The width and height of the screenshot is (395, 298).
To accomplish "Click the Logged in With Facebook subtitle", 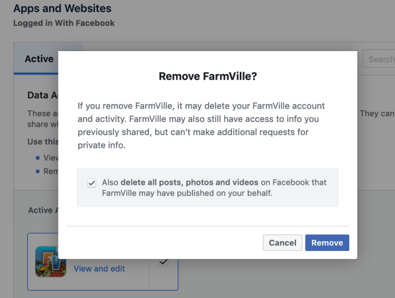I will 64,23.
